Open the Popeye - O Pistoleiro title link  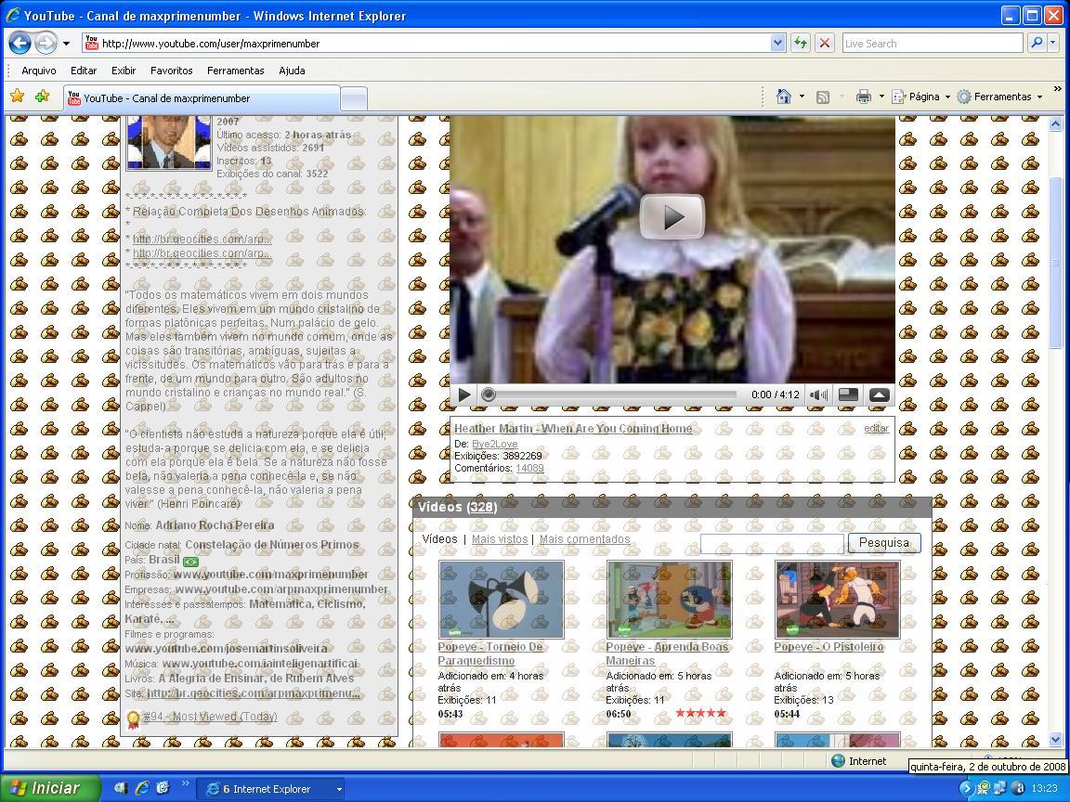pos(829,646)
